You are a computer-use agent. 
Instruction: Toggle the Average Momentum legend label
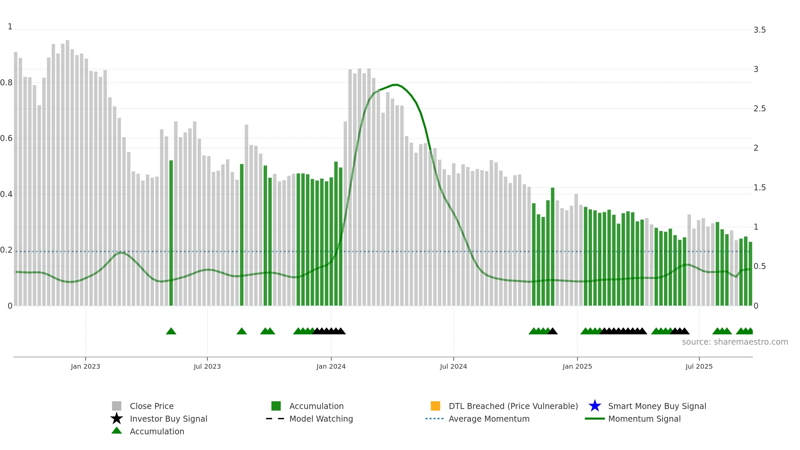coord(489,419)
